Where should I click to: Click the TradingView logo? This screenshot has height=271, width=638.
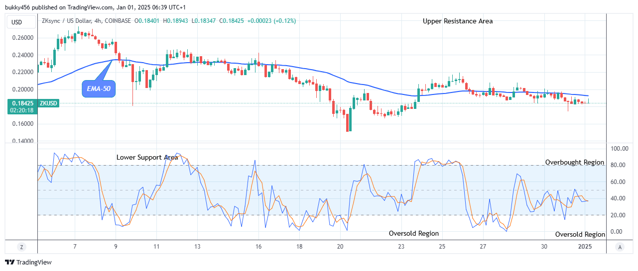click(x=28, y=262)
